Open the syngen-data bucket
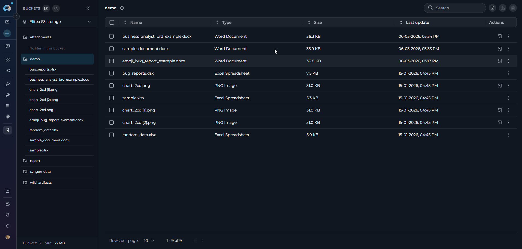 pos(40,172)
